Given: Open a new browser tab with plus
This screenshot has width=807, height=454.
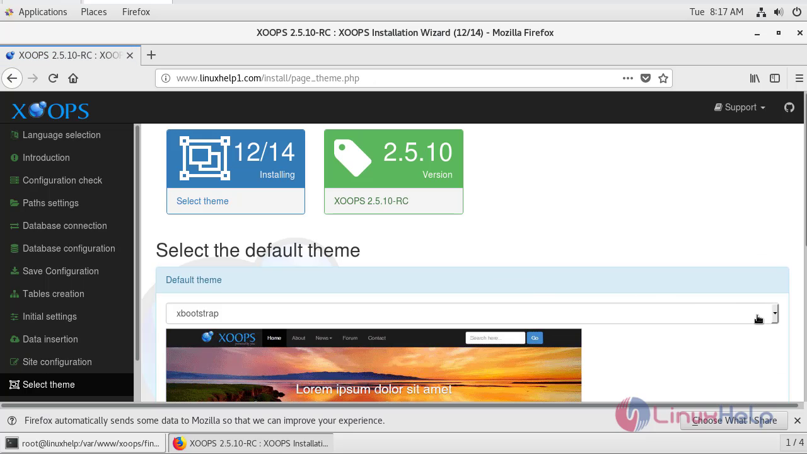Looking at the screenshot, I should (151, 55).
